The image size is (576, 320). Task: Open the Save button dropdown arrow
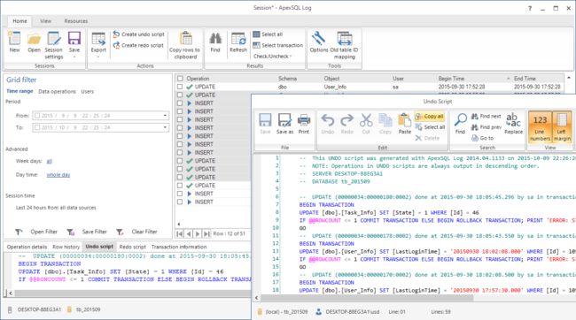tap(74, 57)
